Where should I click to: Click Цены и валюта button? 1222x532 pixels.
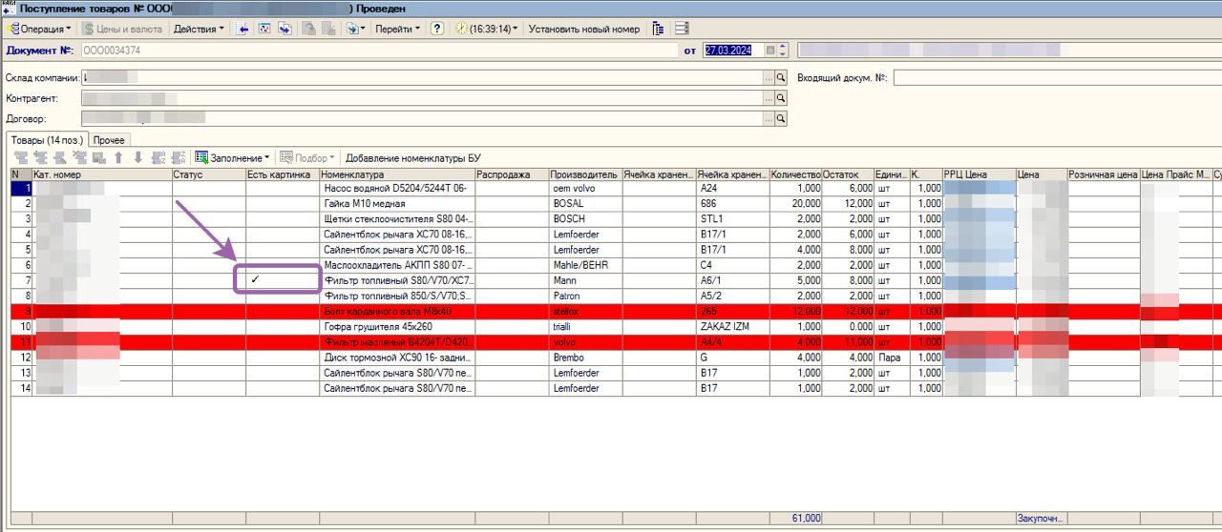pyautogui.click(x=123, y=29)
